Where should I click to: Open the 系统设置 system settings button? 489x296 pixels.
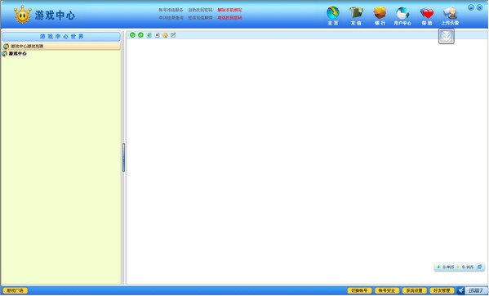pos(414,291)
